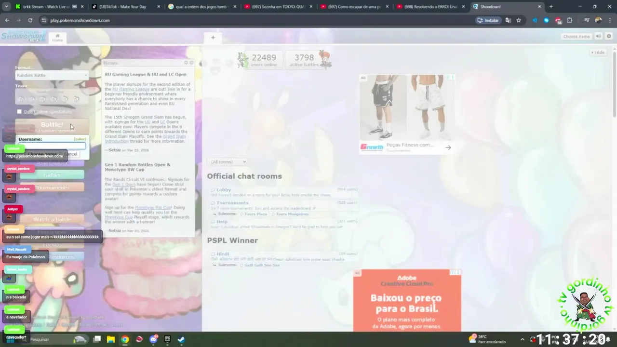Open Chrome three-dot menu
Screen dimensions: 617x347
coord(610,20)
